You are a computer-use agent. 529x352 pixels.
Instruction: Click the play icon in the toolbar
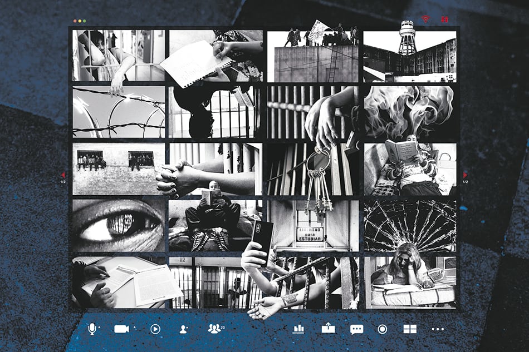pyautogui.click(x=155, y=329)
